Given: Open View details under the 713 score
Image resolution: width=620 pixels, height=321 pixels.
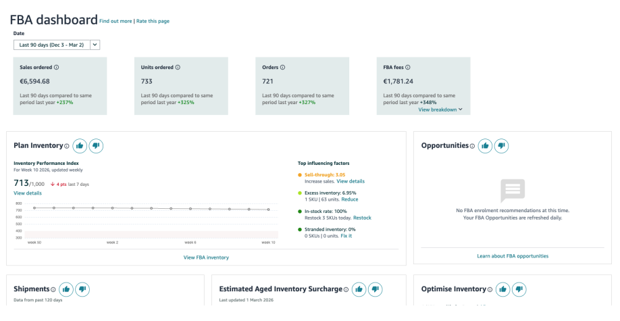Looking at the screenshot, I should click(x=28, y=193).
